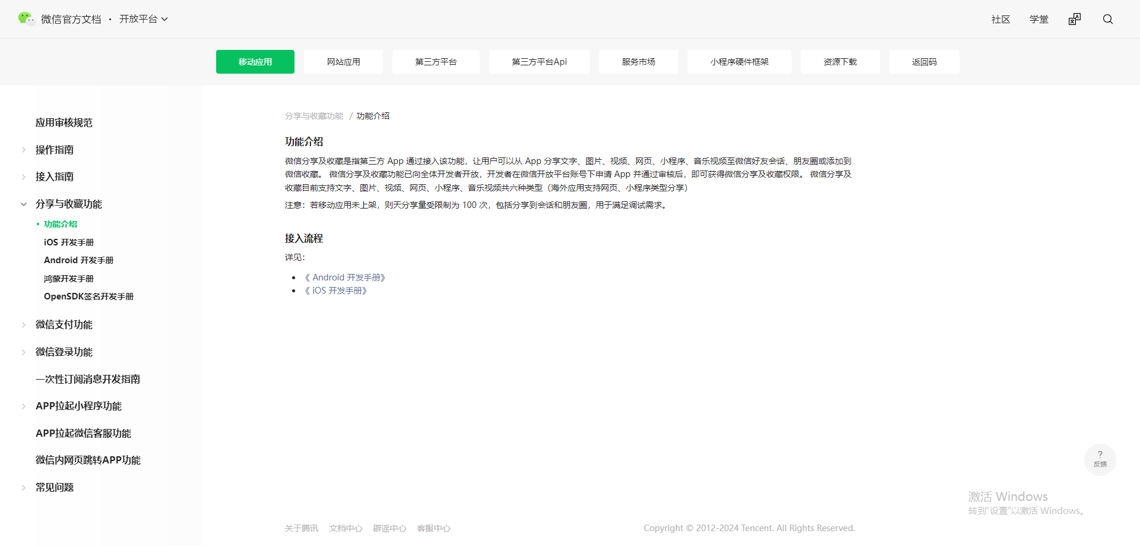Open the 客服中心 footer link
The width and height of the screenshot is (1140, 546).
pos(433,528)
